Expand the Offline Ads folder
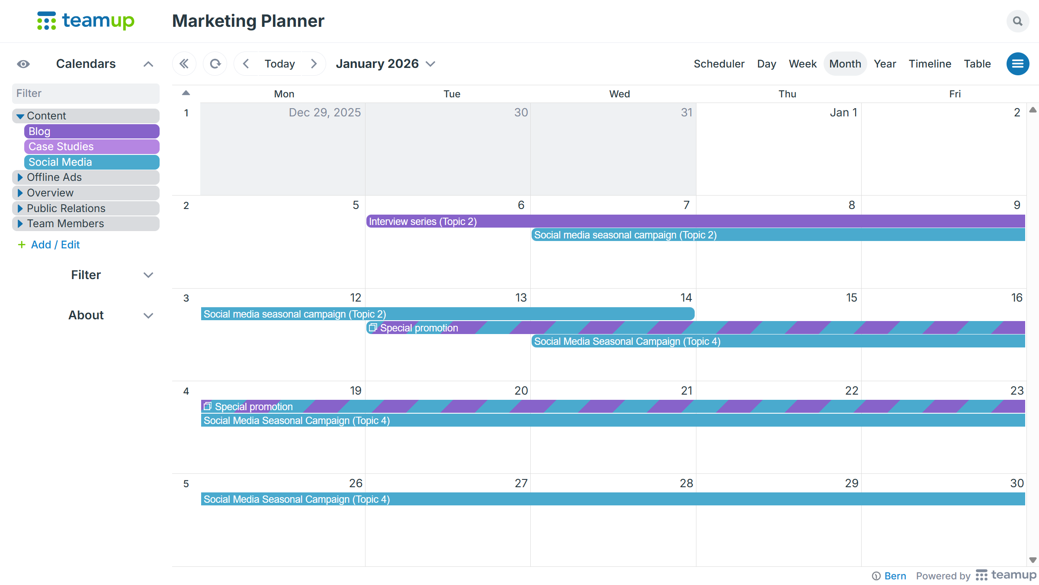The height and width of the screenshot is (585, 1039). [x=20, y=177]
